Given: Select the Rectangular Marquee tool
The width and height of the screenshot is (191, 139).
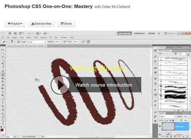Looking at the screenshot, I should (3, 53).
